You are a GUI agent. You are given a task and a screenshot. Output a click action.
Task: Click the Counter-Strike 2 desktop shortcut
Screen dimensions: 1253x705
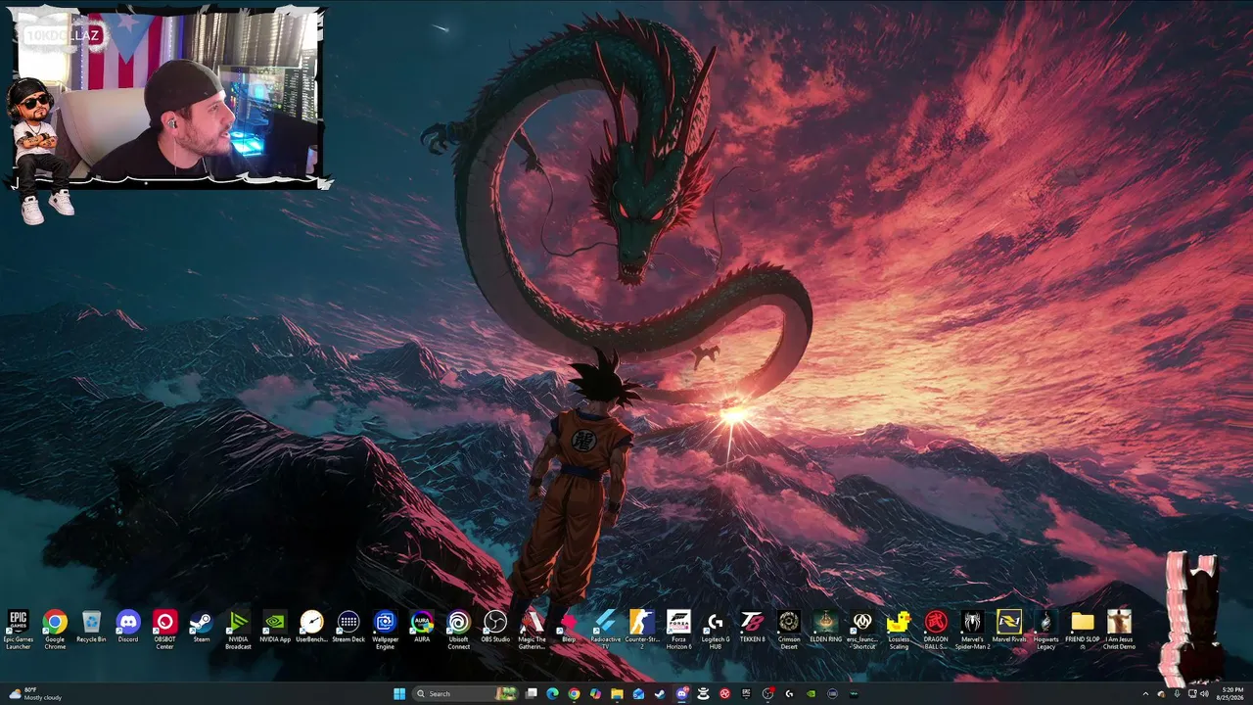[x=642, y=629]
